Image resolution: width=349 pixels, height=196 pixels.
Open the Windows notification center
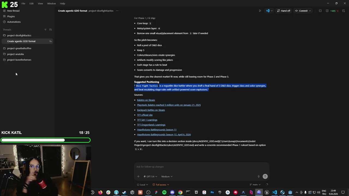343,192
